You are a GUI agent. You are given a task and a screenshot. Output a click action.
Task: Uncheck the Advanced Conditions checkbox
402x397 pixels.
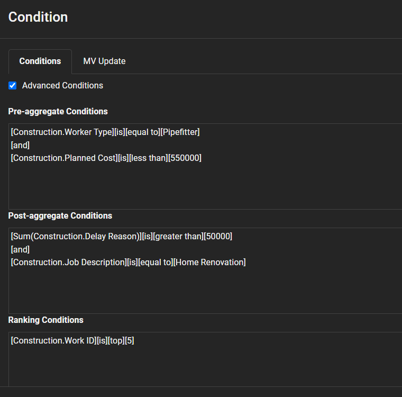click(13, 85)
